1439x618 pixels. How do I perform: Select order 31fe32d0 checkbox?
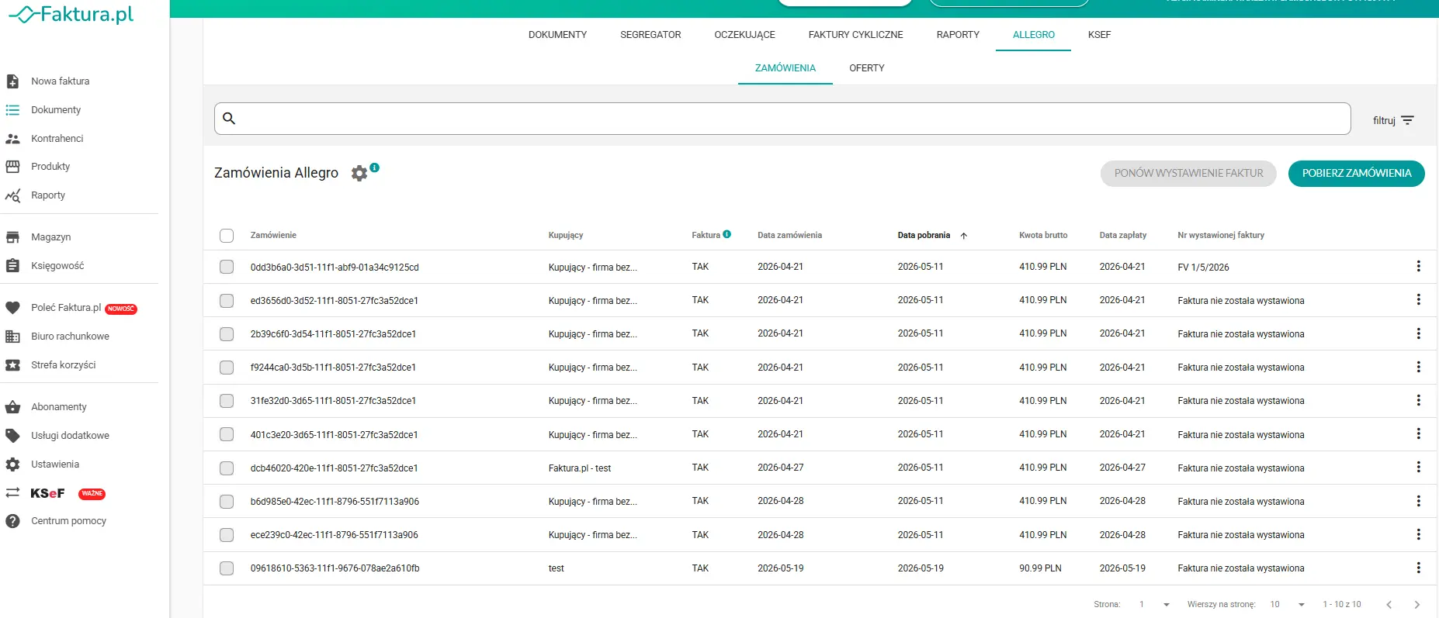[x=227, y=401]
